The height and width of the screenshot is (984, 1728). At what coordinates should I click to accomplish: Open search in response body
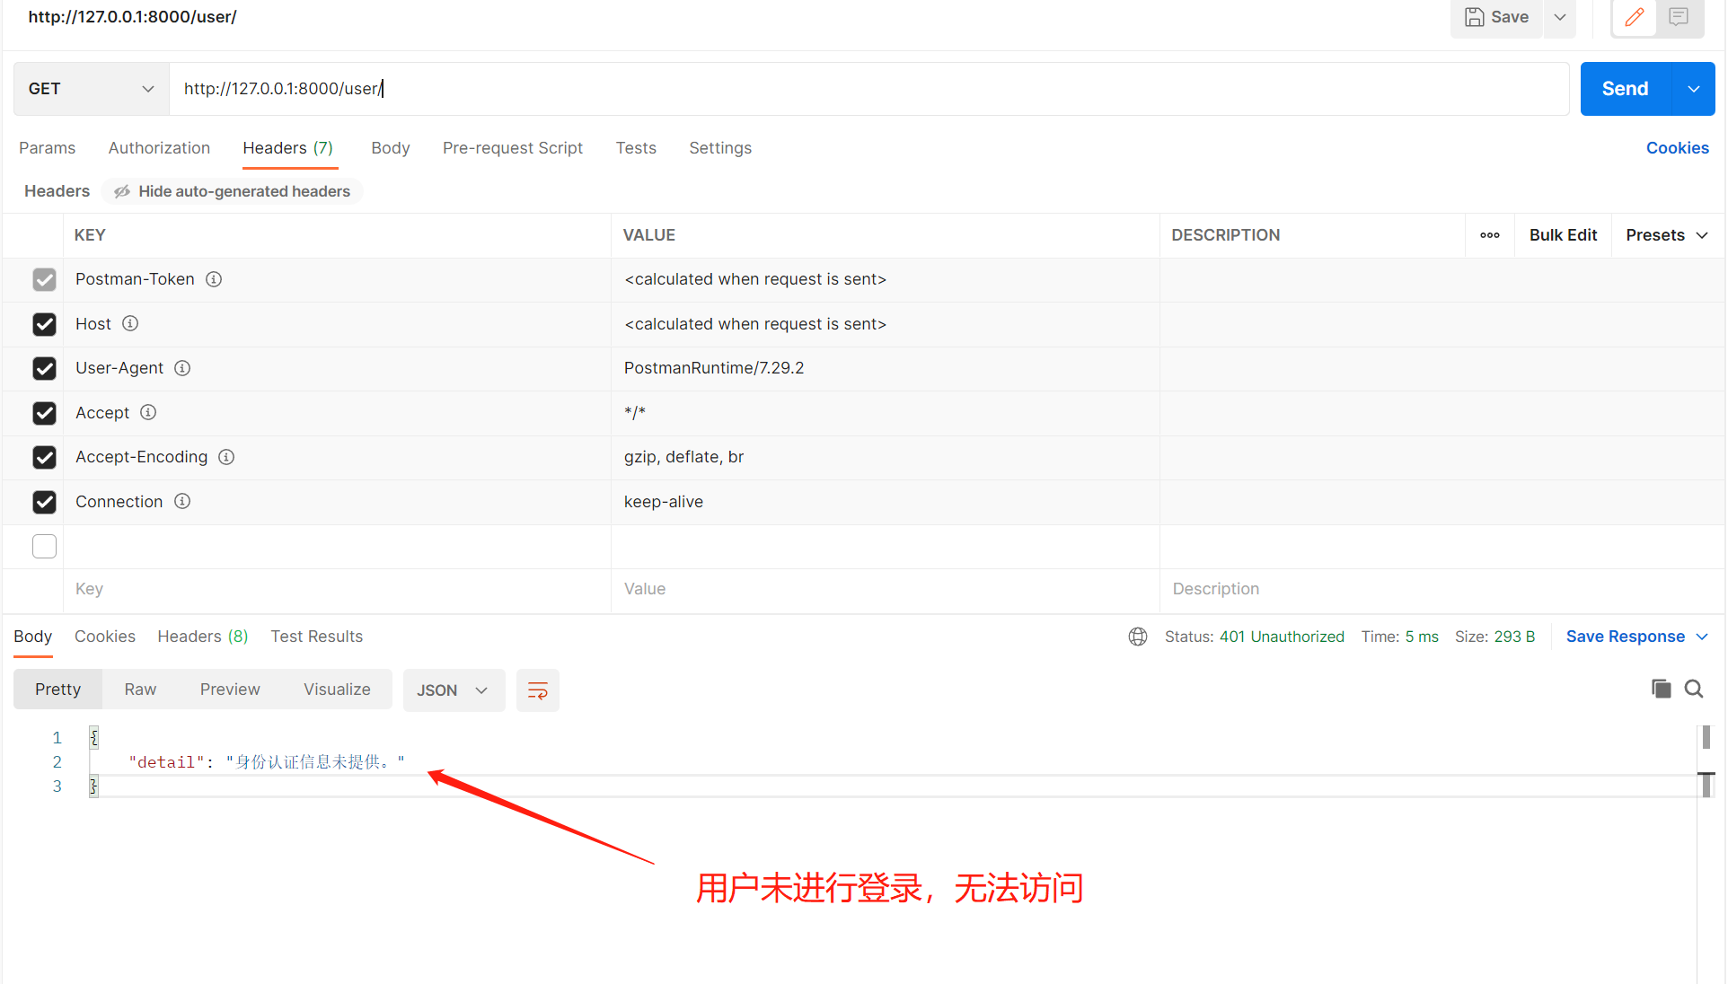[x=1694, y=689]
